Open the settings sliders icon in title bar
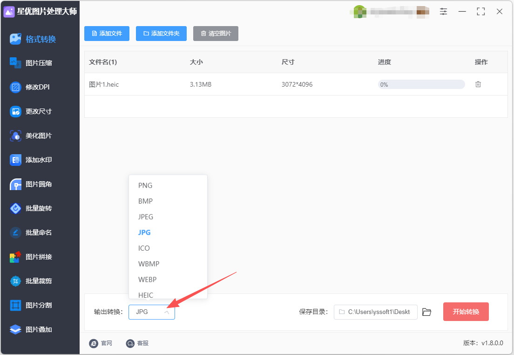This screenshot has width=514, height=355. [x=443, y=12]
